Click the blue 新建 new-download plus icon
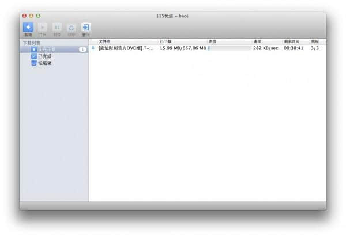The width and height of the screenshot is (346, 237). click(x=28, y=28)
